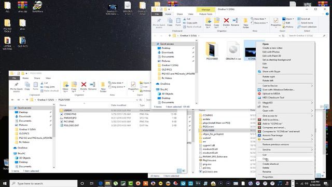
Task: Select the PS2U10000 folder thumbnail
Action: pyautogui.click(x=212, y=51)
